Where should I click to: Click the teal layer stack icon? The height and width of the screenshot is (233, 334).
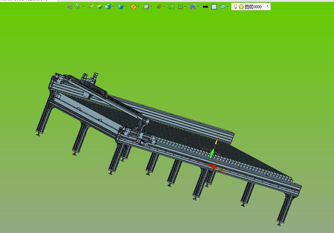(x=223, y=7)
